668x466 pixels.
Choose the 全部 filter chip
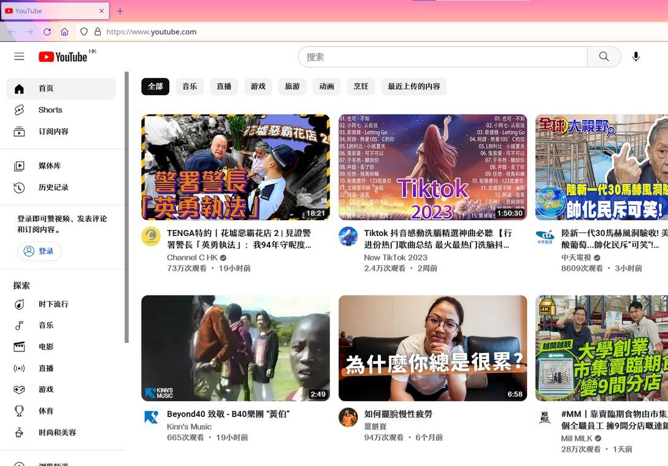pos(155,86)
